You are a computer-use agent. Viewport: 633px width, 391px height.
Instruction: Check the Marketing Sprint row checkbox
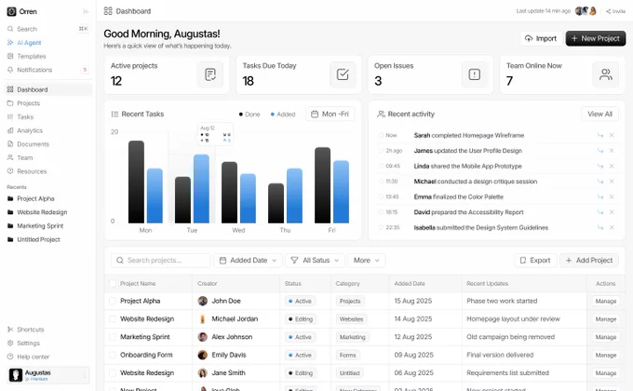click(113, 337)
